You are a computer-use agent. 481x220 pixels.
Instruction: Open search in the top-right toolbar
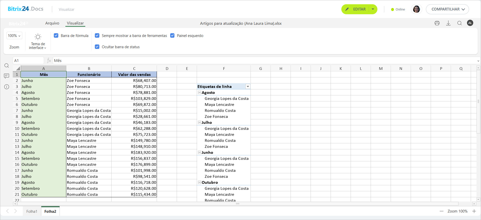pyautogui.click(x=459, y=23)
